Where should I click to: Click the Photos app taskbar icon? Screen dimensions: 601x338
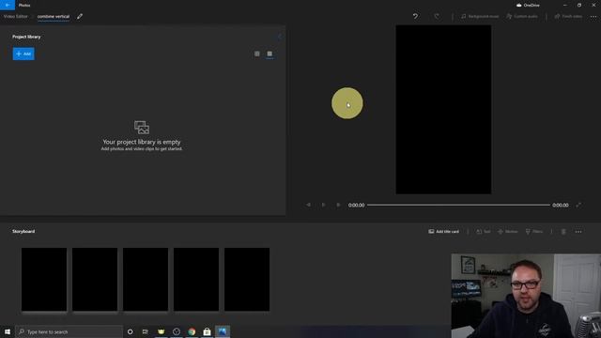(x=223, y=331)
